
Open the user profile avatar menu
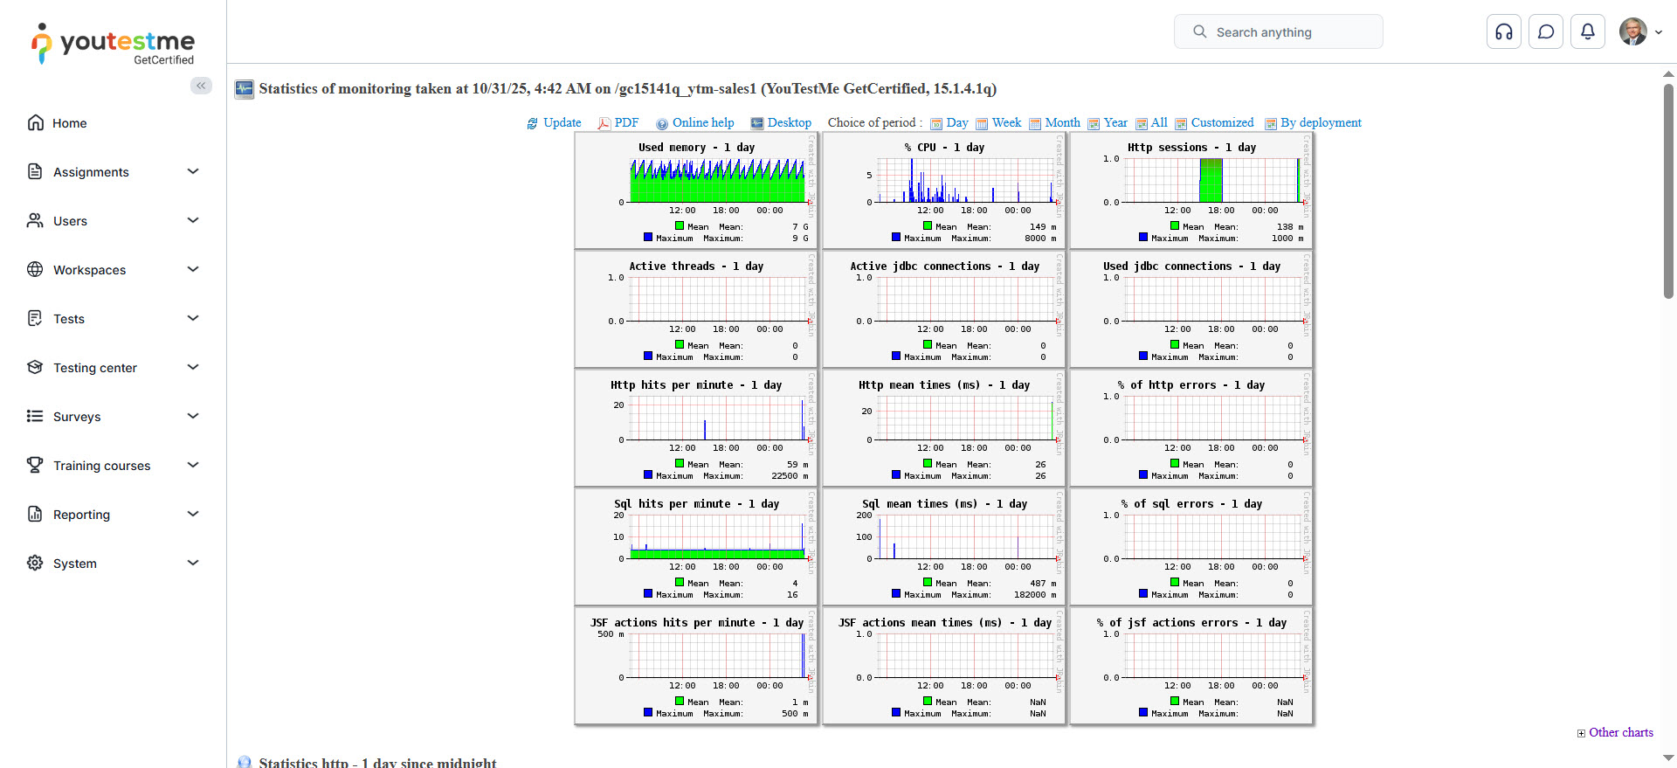tap(1632, 32)
